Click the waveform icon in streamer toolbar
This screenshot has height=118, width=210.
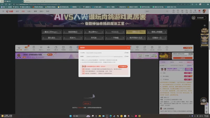[x=49, y=47]
